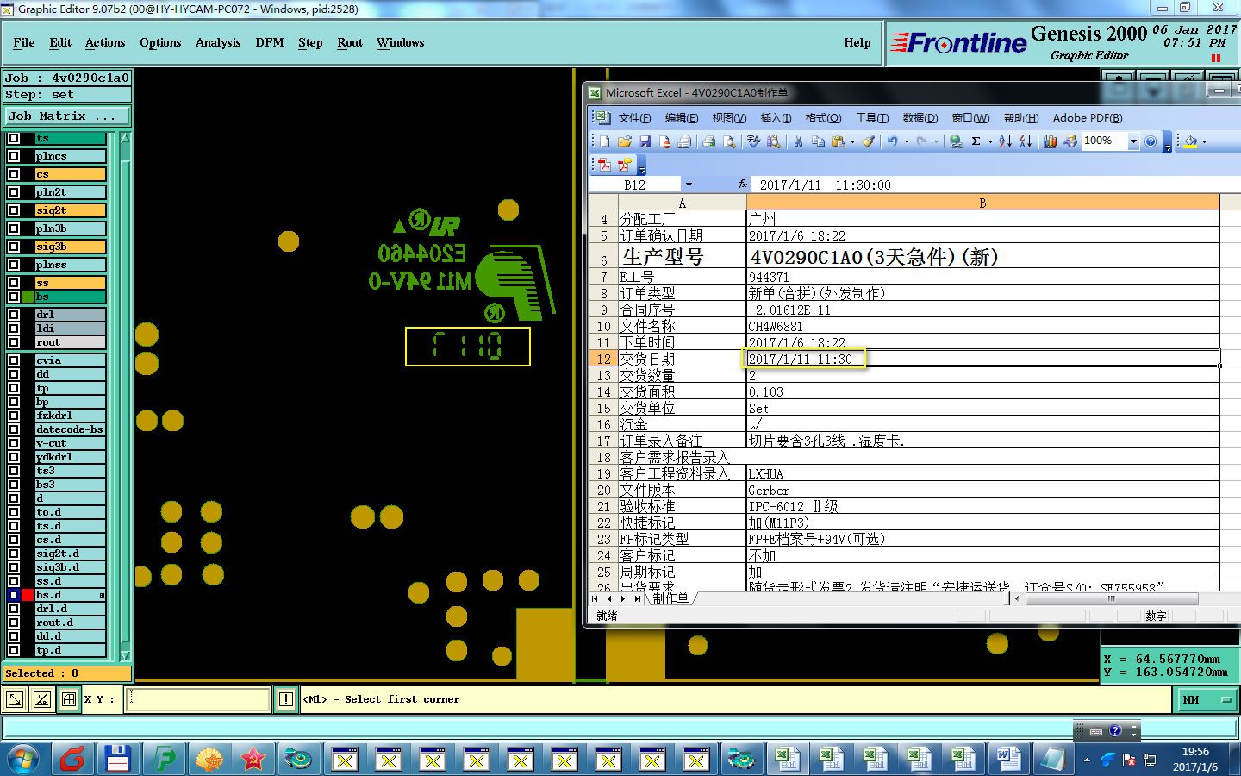This screenshot has width=1241, height=776.
Task: Toggle the checkbox for layer cs
Action: [x=14, y=174]
